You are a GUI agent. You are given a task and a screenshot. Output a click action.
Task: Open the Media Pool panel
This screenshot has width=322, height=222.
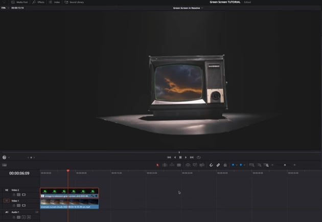[x=19, y=2]
